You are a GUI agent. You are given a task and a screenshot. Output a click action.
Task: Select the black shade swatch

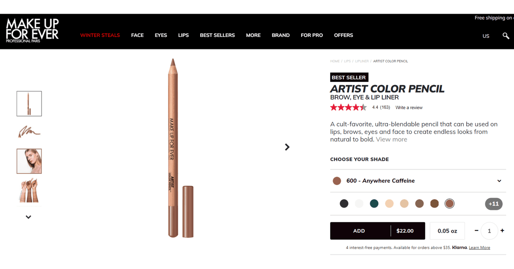tap(344, 204)
